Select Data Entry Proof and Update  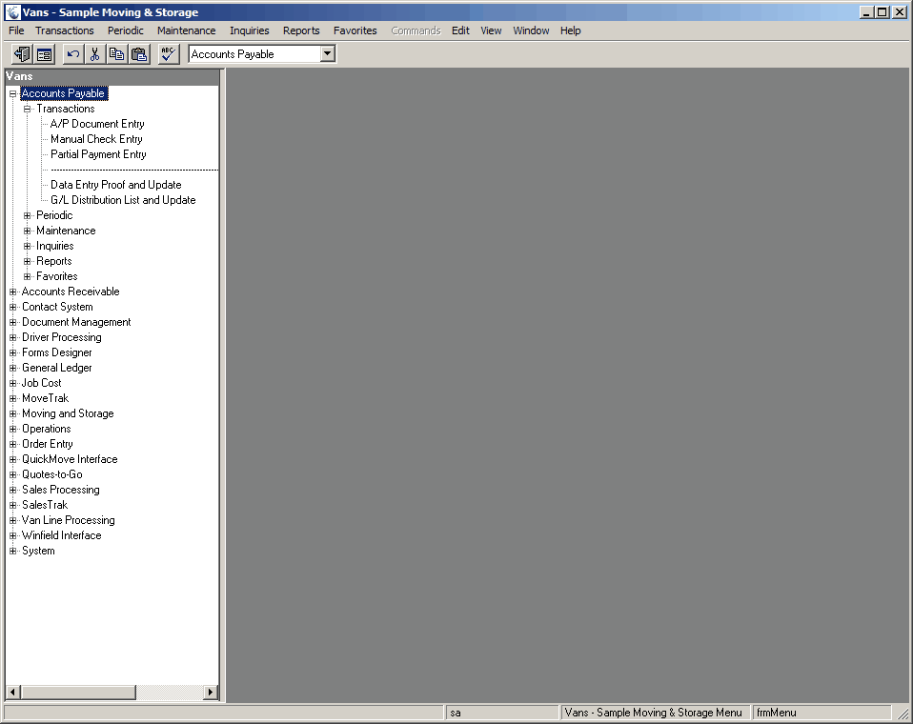[116, 185]
